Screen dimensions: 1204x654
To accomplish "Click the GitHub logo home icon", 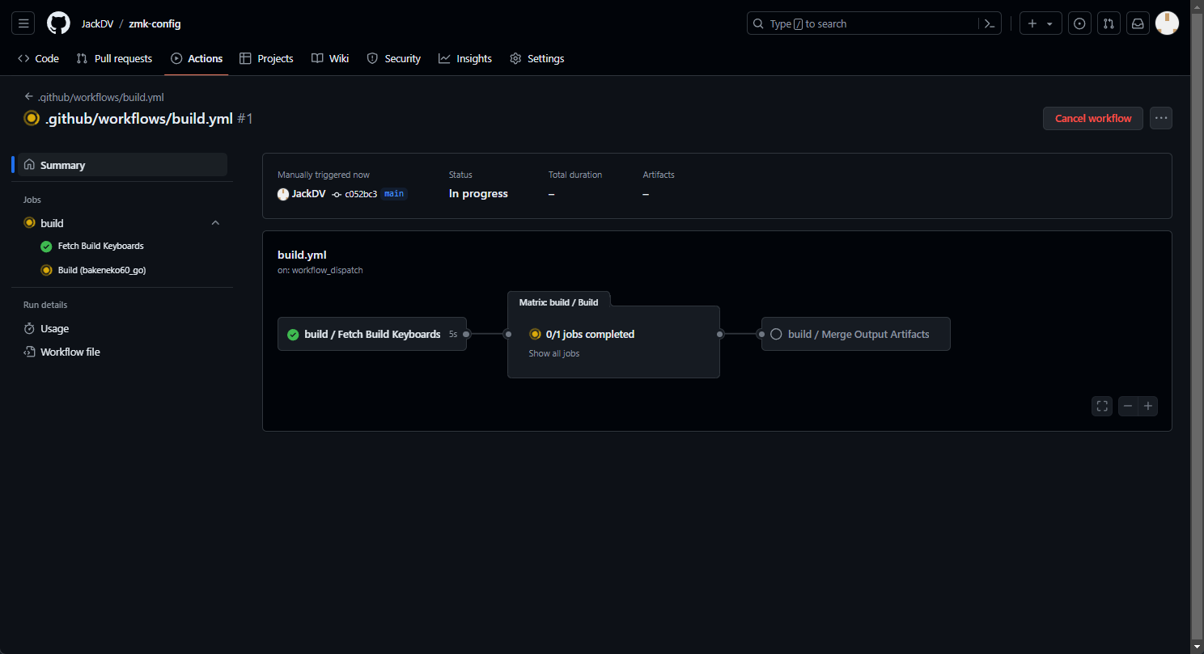I will click(58, 23).
